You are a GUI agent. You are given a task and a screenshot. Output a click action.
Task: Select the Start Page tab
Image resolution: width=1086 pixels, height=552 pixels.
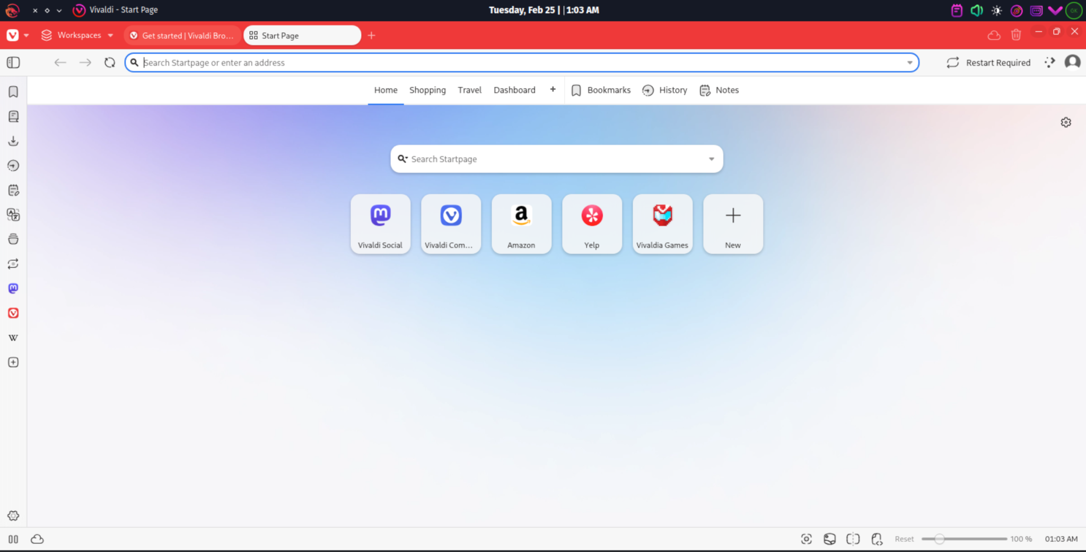tap(301, 35)
